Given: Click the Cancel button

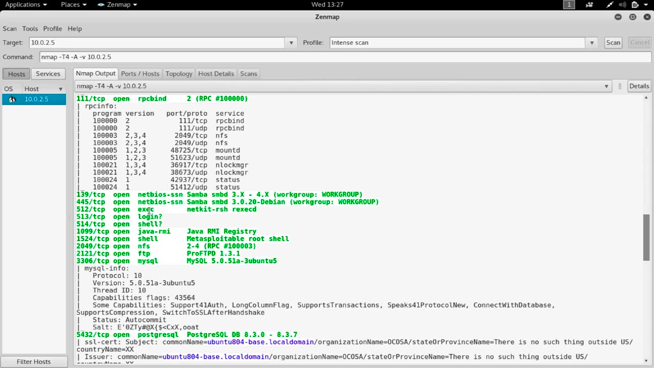Looking at the screenshot, I should tap(639, 43).
